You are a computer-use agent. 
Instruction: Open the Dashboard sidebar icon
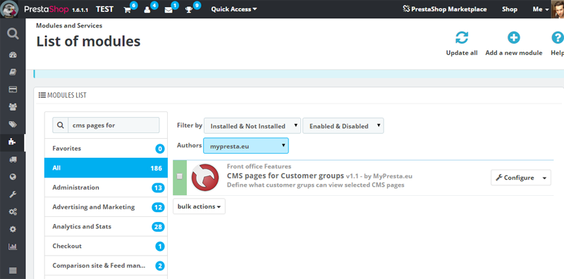pos(13,55)
